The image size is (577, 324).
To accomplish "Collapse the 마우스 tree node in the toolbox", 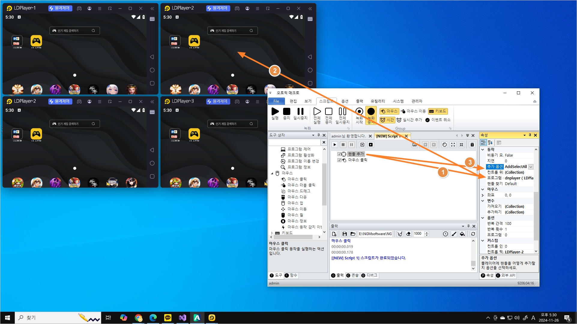I will (x=272, y=173).
